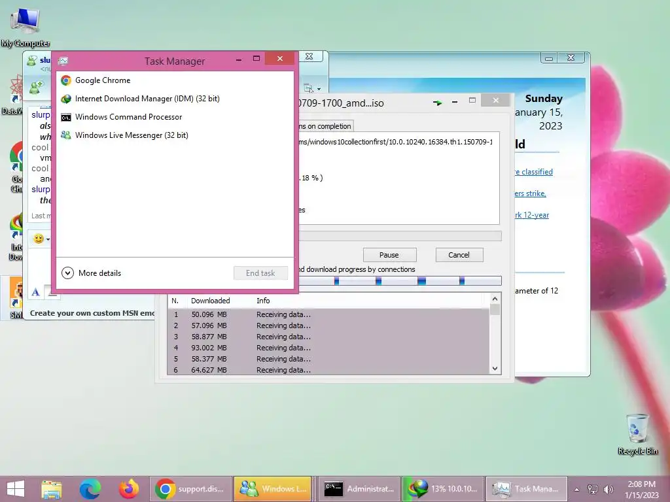Click scroll down arrow in connections list
This screenshot has height=502, width=670.
click(x=495, y=369)
